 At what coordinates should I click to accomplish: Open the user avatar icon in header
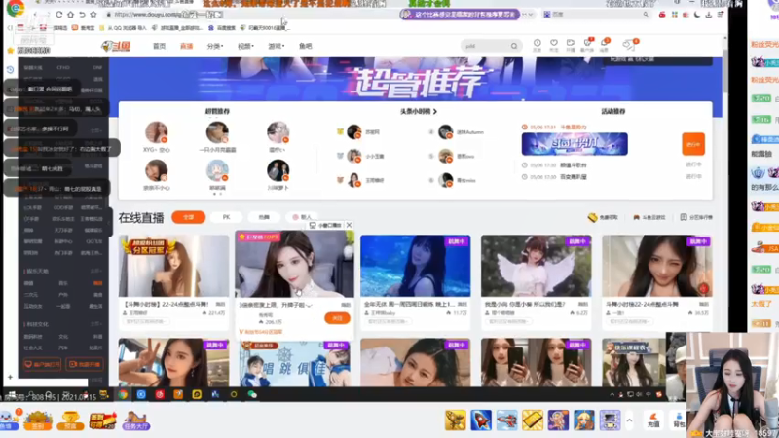[629, 45]
